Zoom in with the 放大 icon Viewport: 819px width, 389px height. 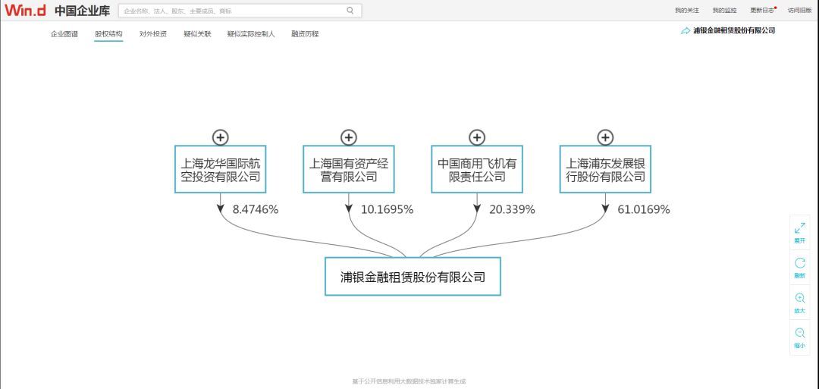click(x=800, y=298)
